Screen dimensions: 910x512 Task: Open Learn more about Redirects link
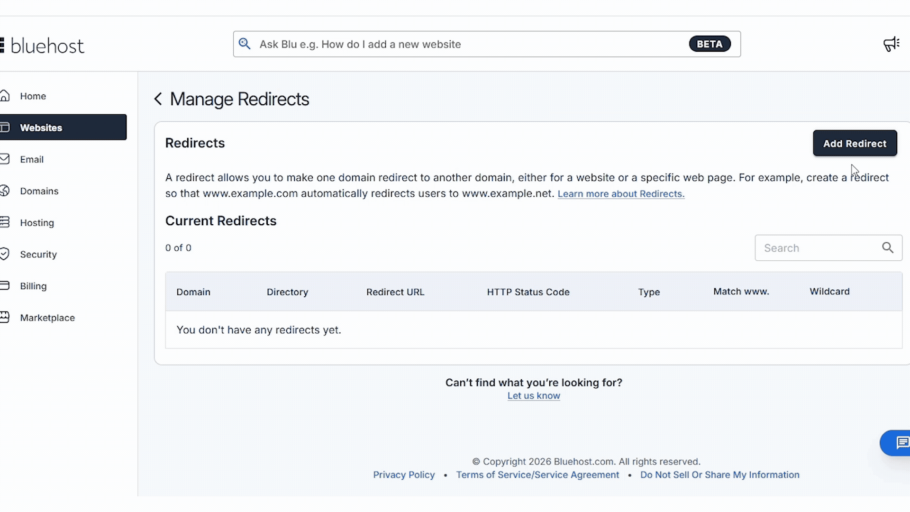[x=621, y=194]
